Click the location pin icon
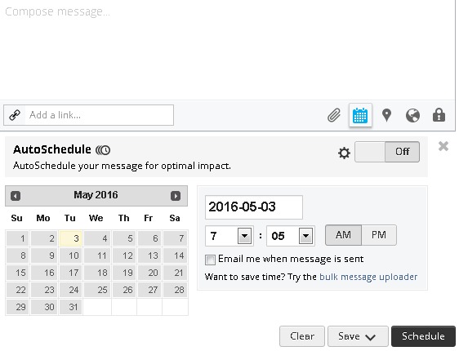 386,115
